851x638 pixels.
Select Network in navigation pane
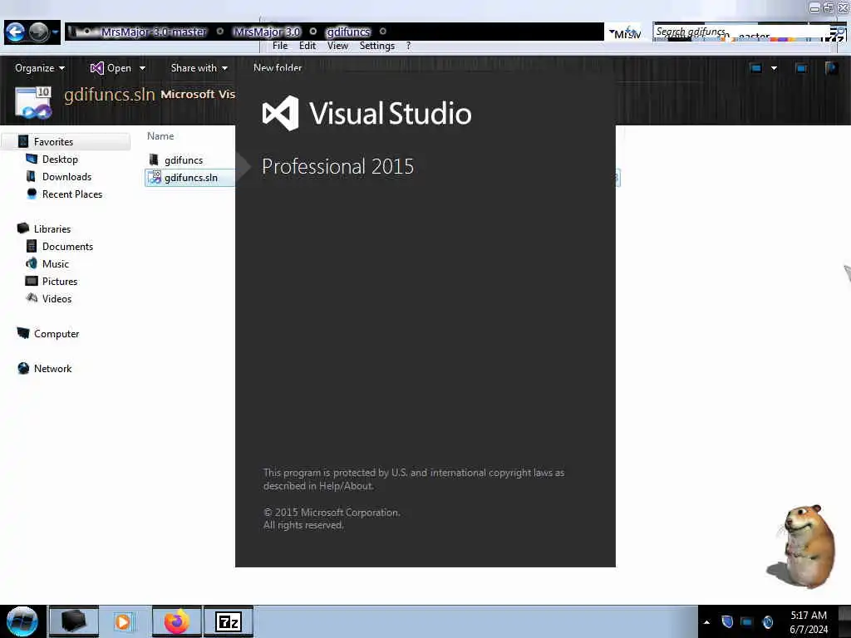(x=52, y=369)
